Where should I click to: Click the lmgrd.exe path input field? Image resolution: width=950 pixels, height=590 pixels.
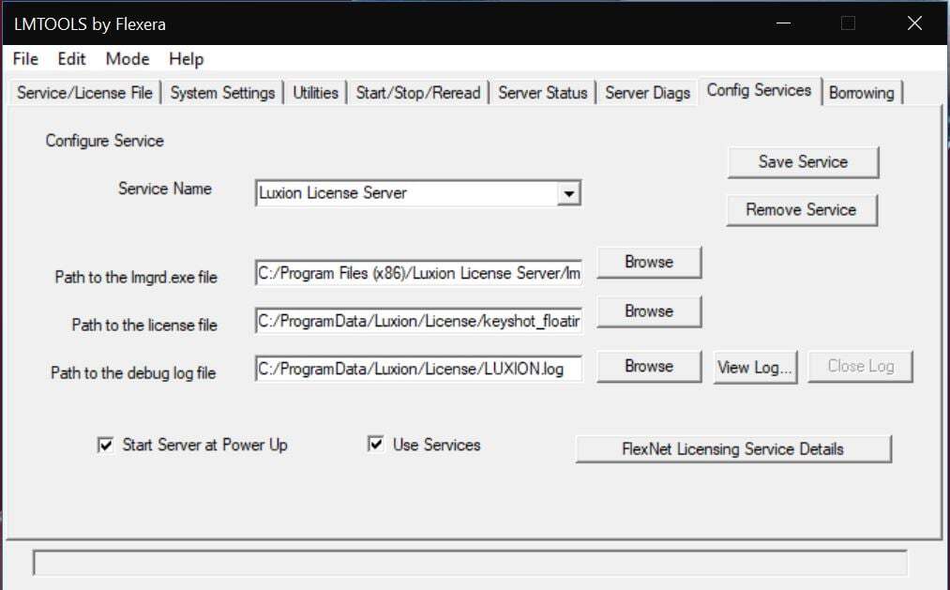(418, 273)
